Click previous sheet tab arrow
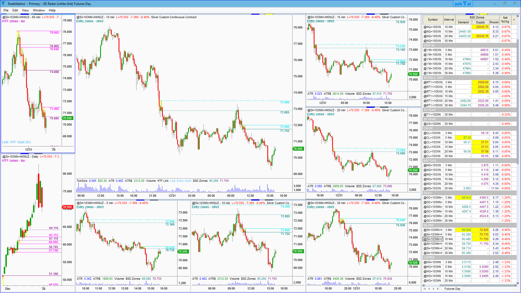 tap(429, 289)
